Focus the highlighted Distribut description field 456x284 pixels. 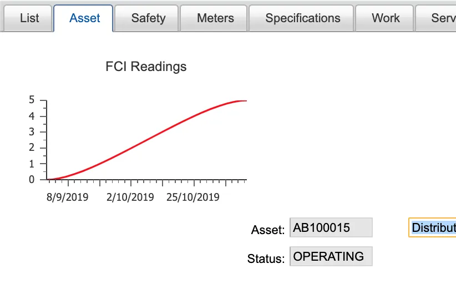(433, 227)
